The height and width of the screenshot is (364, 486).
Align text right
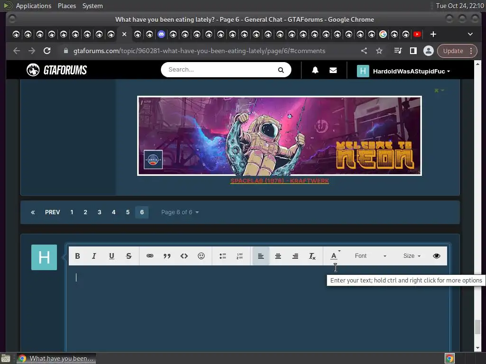(x=295, y=256)
